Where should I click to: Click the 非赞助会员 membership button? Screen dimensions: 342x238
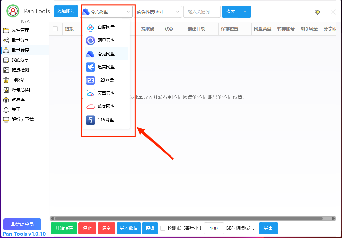22,224
